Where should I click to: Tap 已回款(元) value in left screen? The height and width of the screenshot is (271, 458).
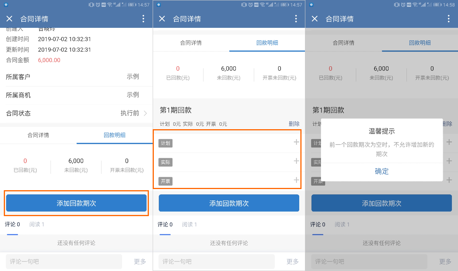coord(25,161)
